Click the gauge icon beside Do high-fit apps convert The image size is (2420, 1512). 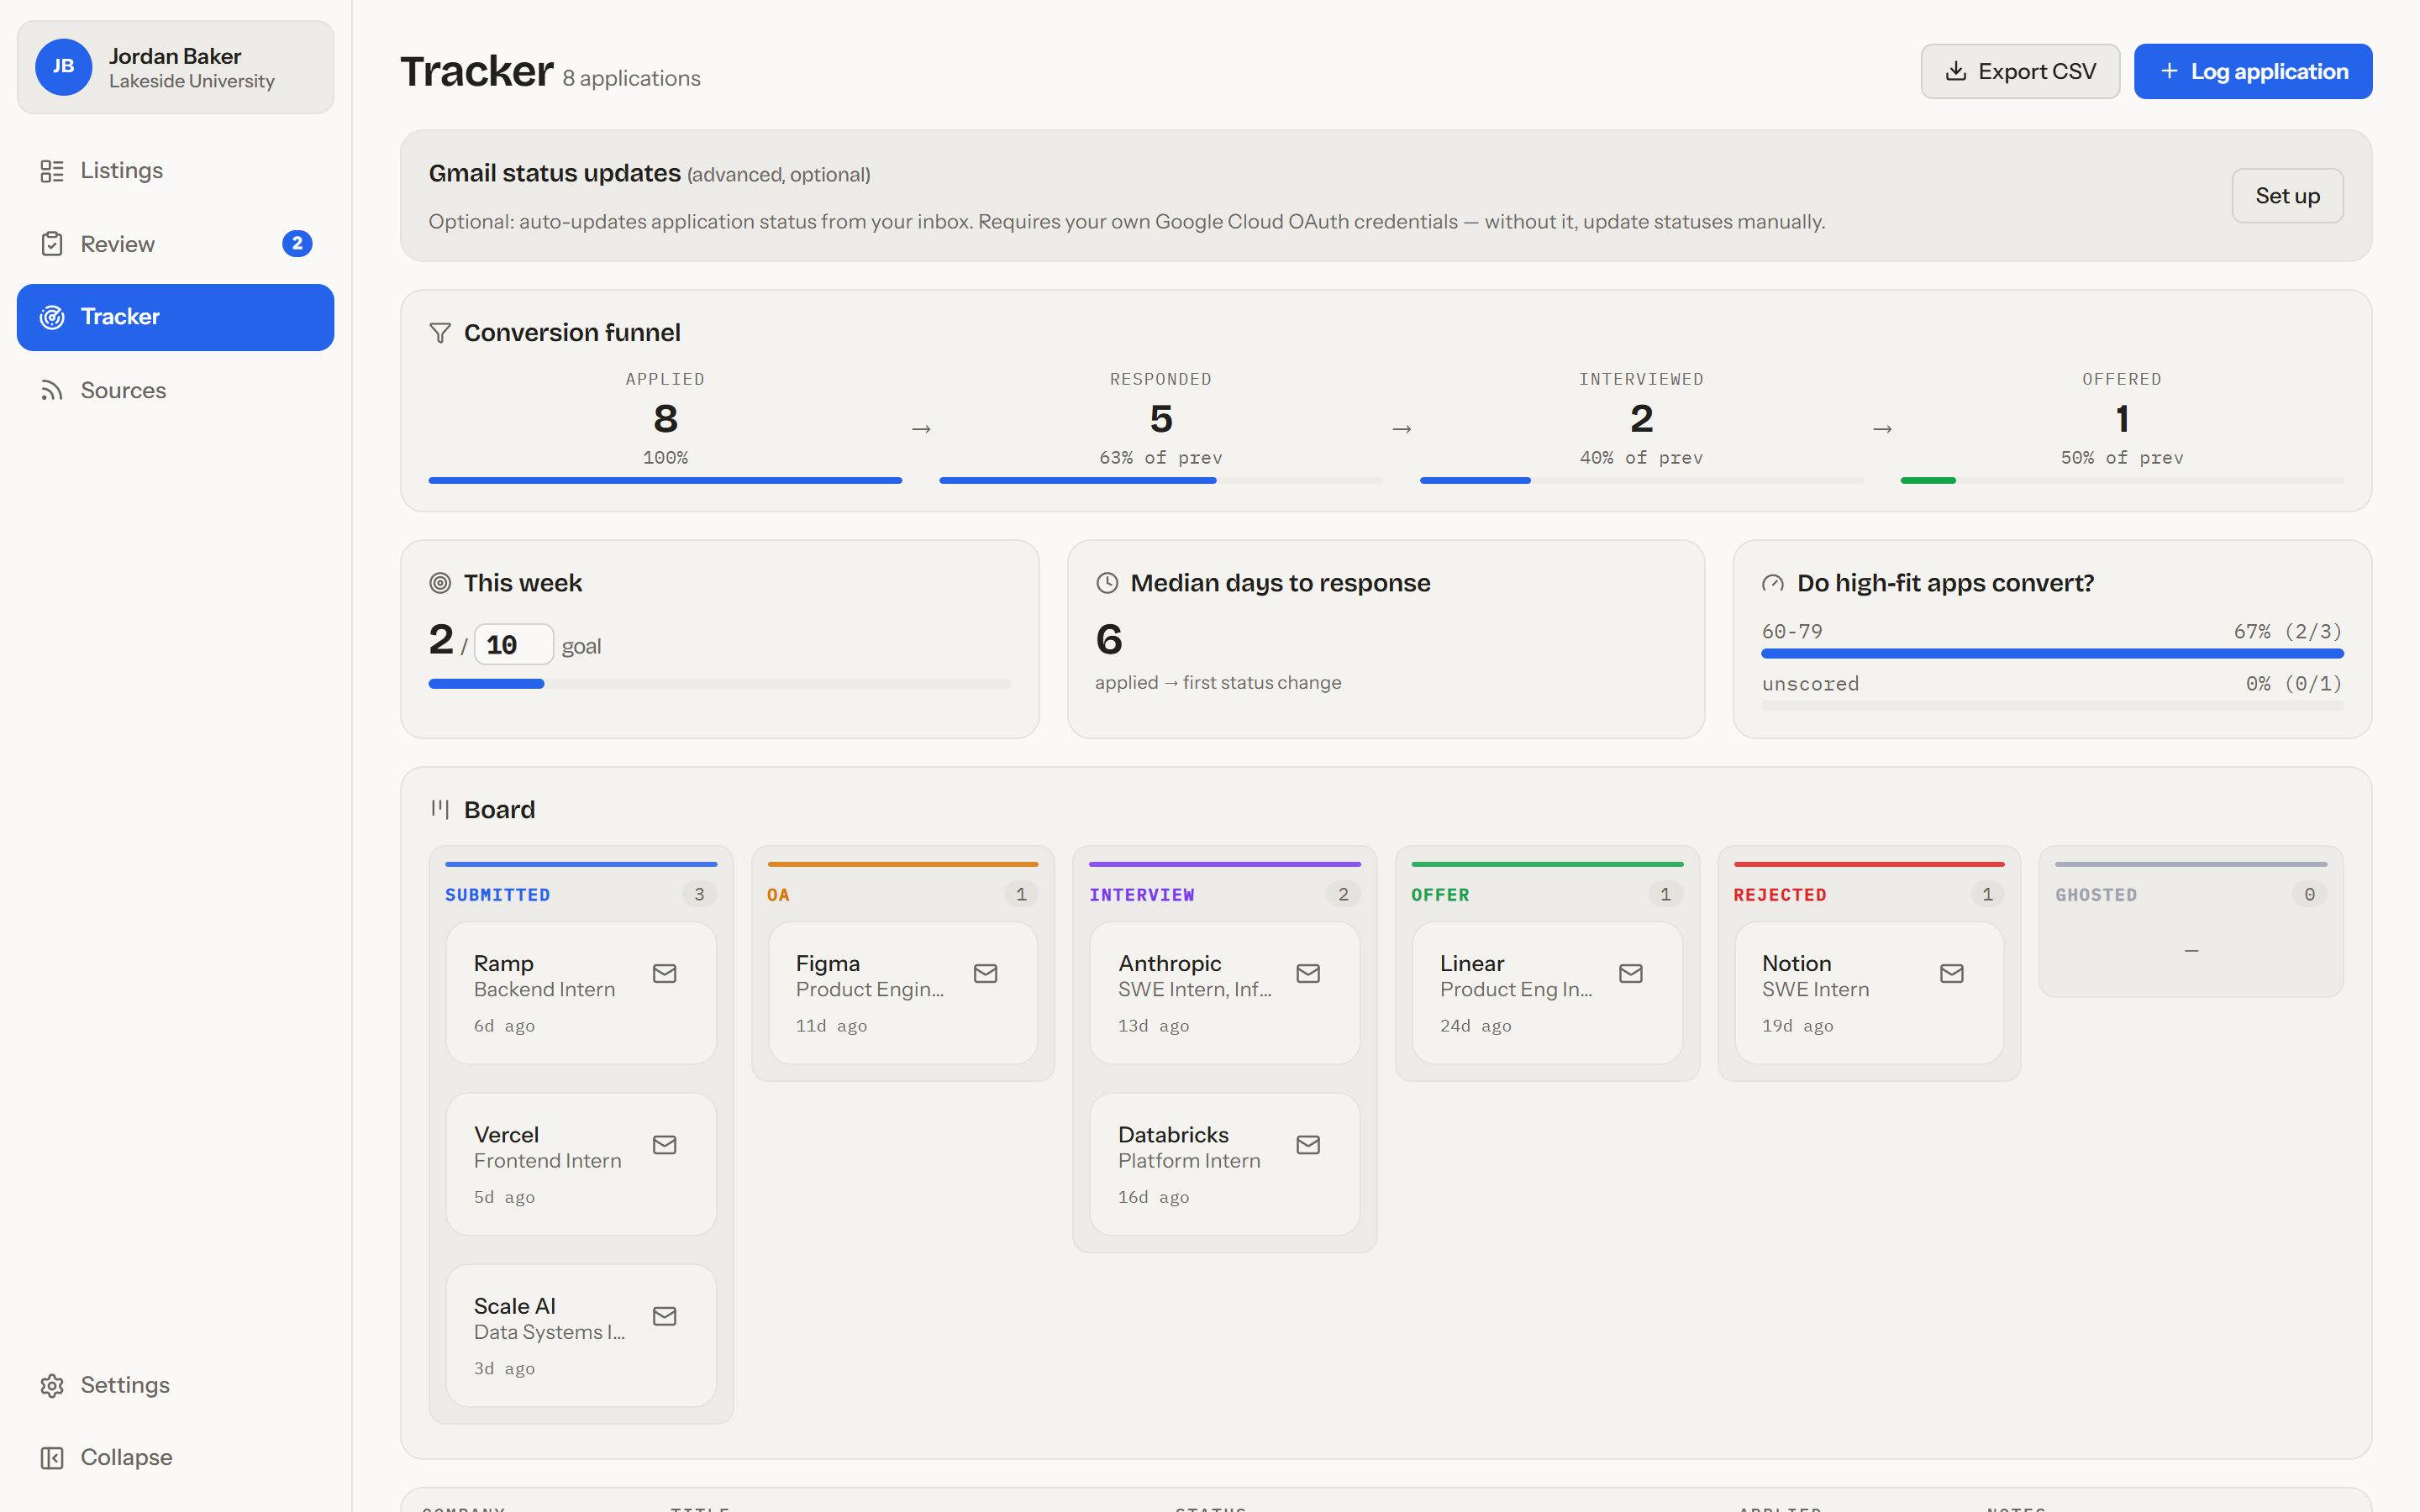point(1773,583)
